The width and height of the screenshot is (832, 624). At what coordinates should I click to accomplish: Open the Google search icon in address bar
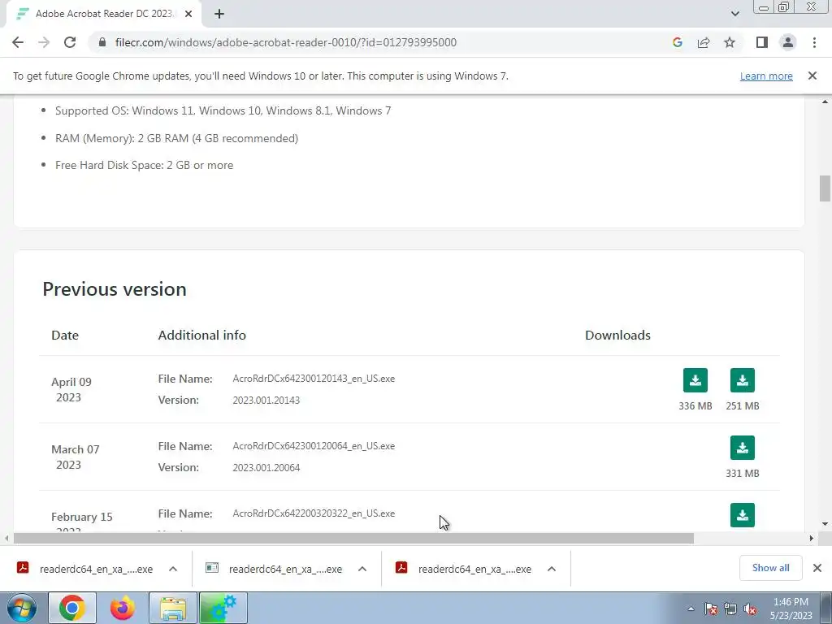click(x=677, y=42)
